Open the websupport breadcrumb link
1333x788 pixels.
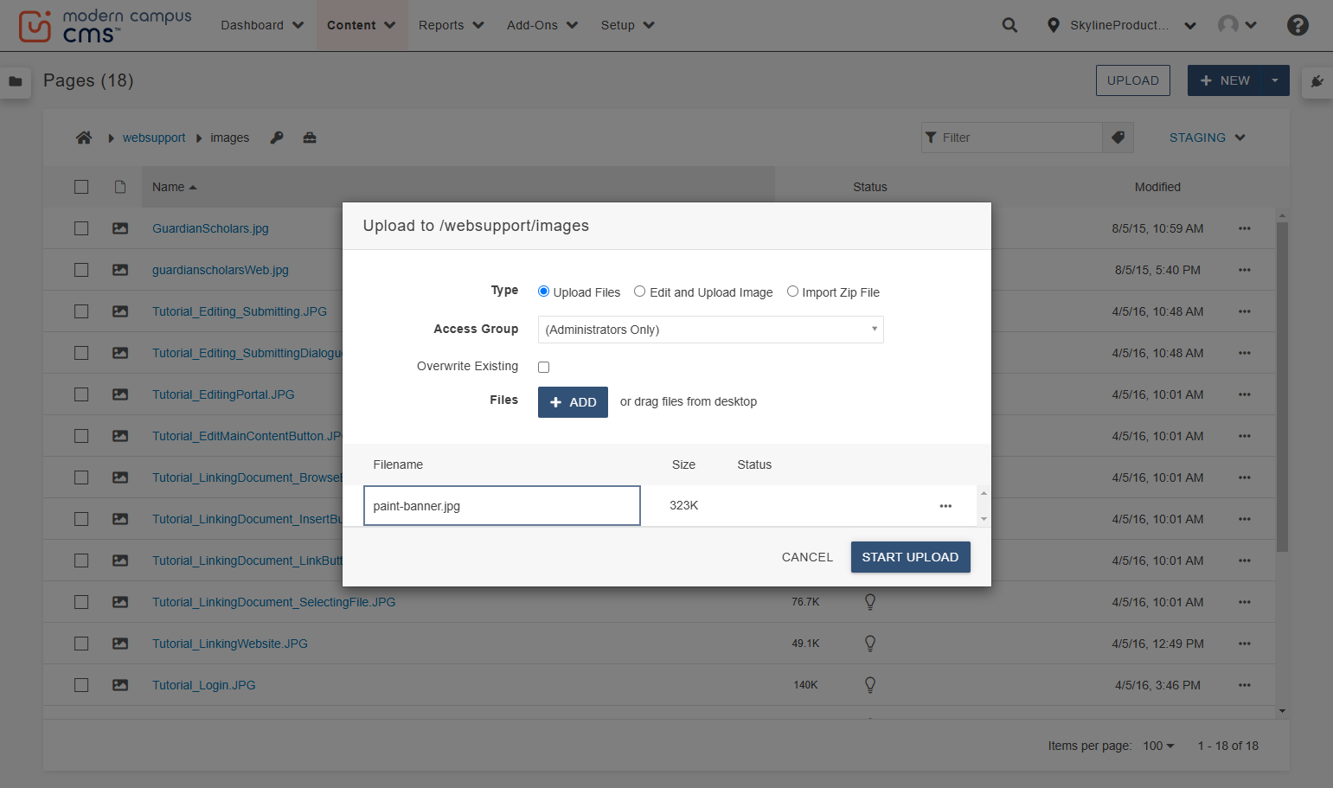tap(154, 138)
